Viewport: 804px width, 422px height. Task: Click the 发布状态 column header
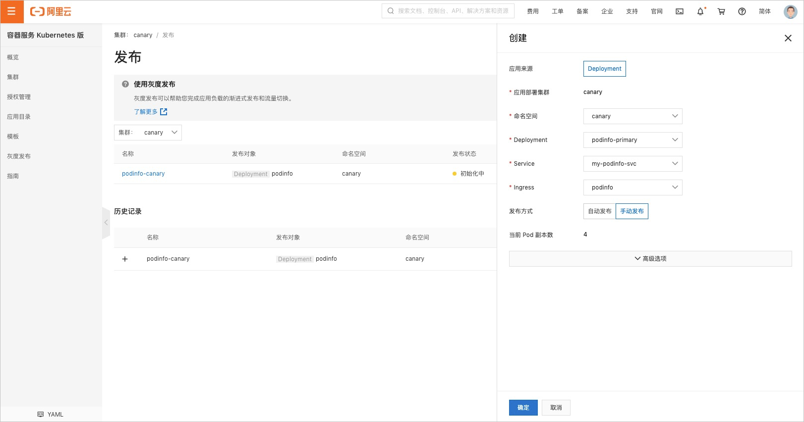pyautogui.click(x=464, y=154)
